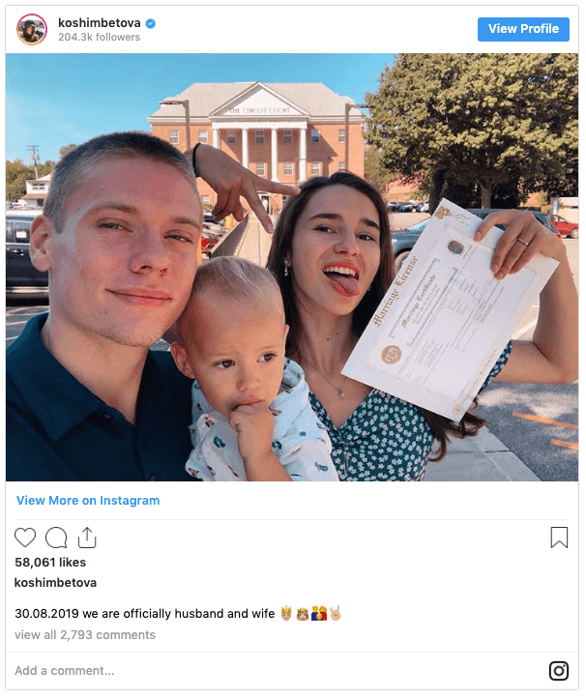
Task: Click the koshimbetova username in the header
Action: pos(100,22)
